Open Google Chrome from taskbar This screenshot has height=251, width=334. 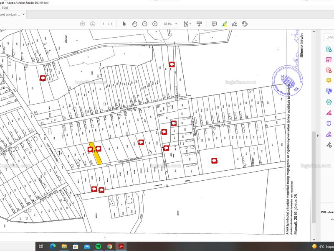pos(110,246)
